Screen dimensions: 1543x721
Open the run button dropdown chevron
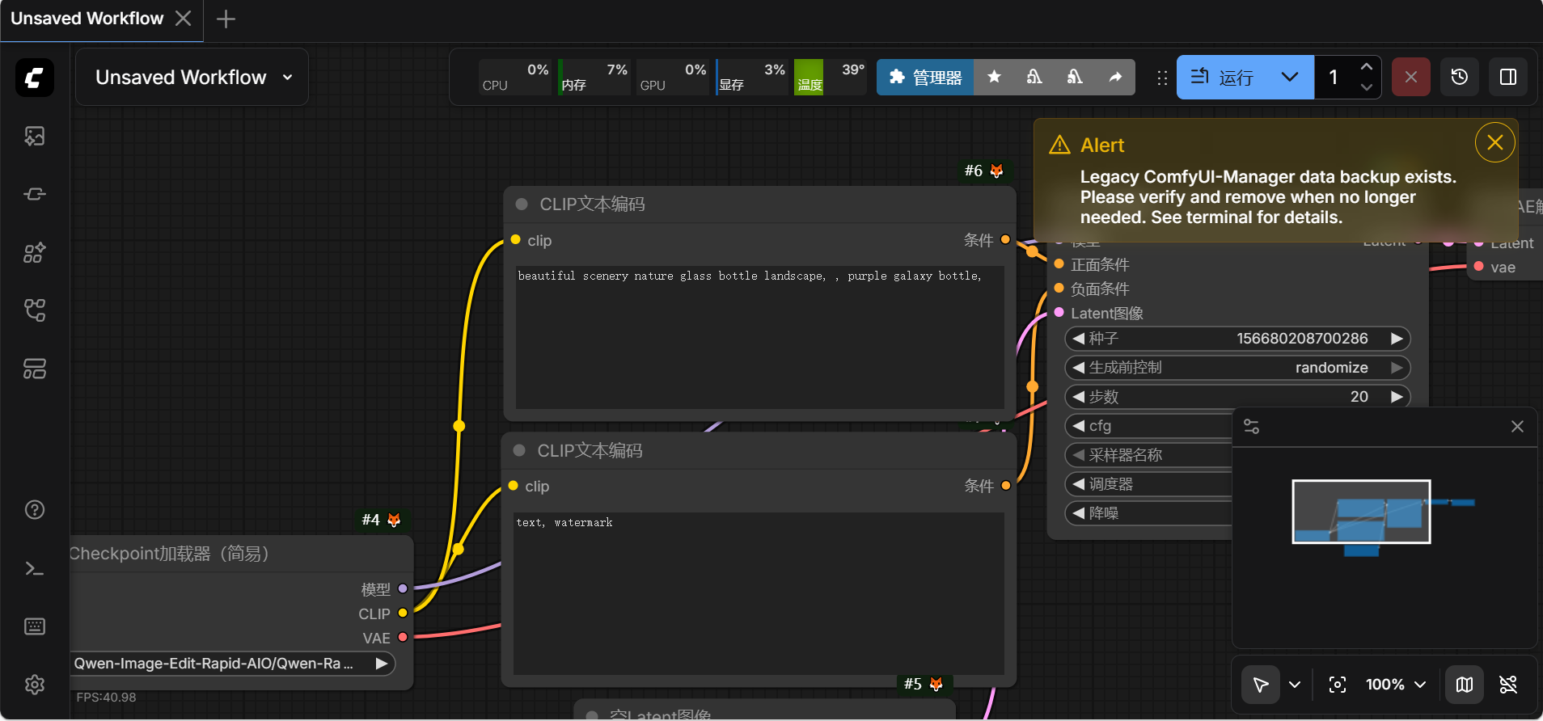point(1290,78)
